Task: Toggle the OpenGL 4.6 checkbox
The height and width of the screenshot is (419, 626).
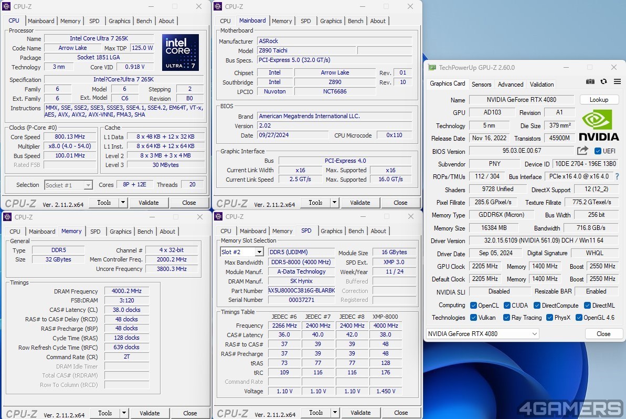Action: click(x=579, y=318)
